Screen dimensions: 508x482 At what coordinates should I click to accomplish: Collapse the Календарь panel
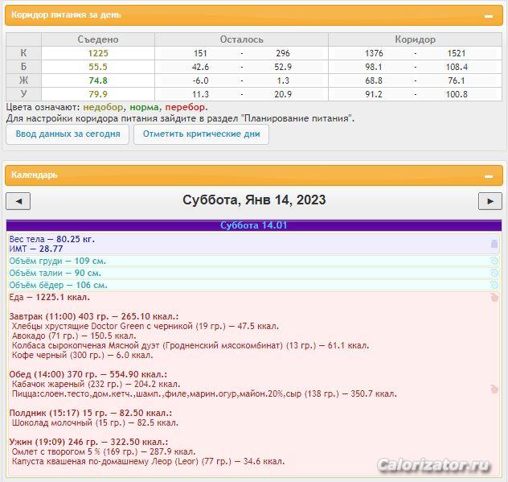pos(489,175)
